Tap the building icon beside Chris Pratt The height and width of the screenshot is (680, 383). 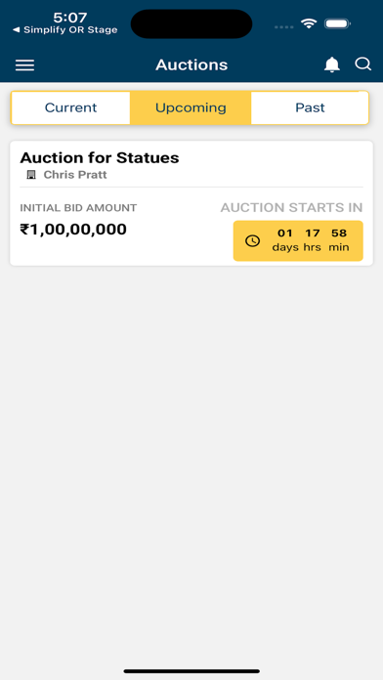[31, 175]
